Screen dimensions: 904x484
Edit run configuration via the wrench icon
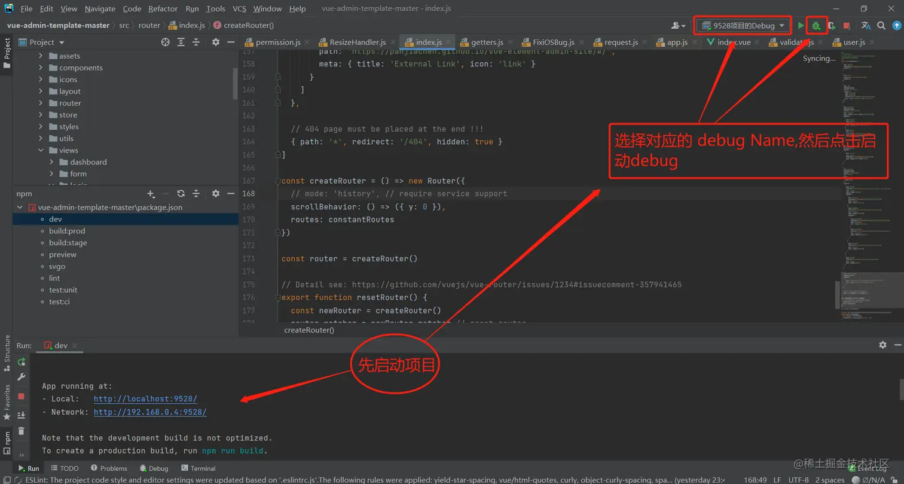(x=20, y=377)
